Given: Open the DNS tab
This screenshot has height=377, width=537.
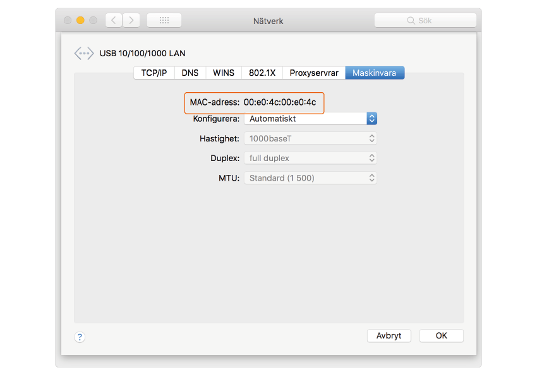Looking at the screenshot, I should pyautogui.click(x=190, y=73).
